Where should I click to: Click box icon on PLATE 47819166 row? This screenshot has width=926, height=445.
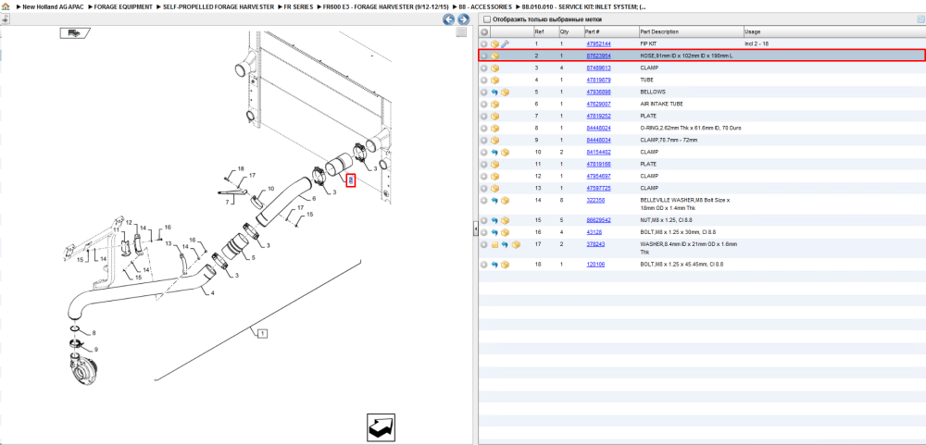(x=494, y=164)
